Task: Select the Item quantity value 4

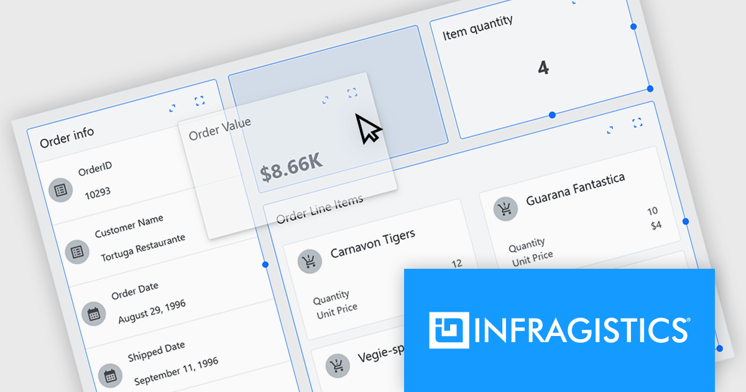Action: click(543, 67)
